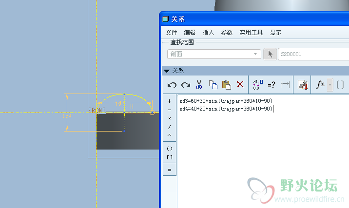Collapse the 关系 section triangle
This screenshot has width=349, height=208.
pos(167,71)
